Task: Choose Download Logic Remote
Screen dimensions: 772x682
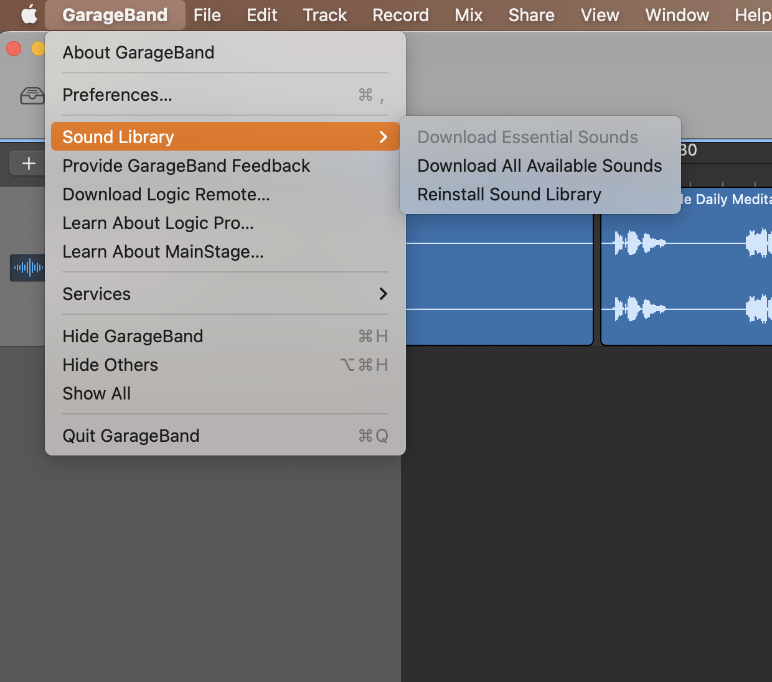Action: (x=225, y=194)
